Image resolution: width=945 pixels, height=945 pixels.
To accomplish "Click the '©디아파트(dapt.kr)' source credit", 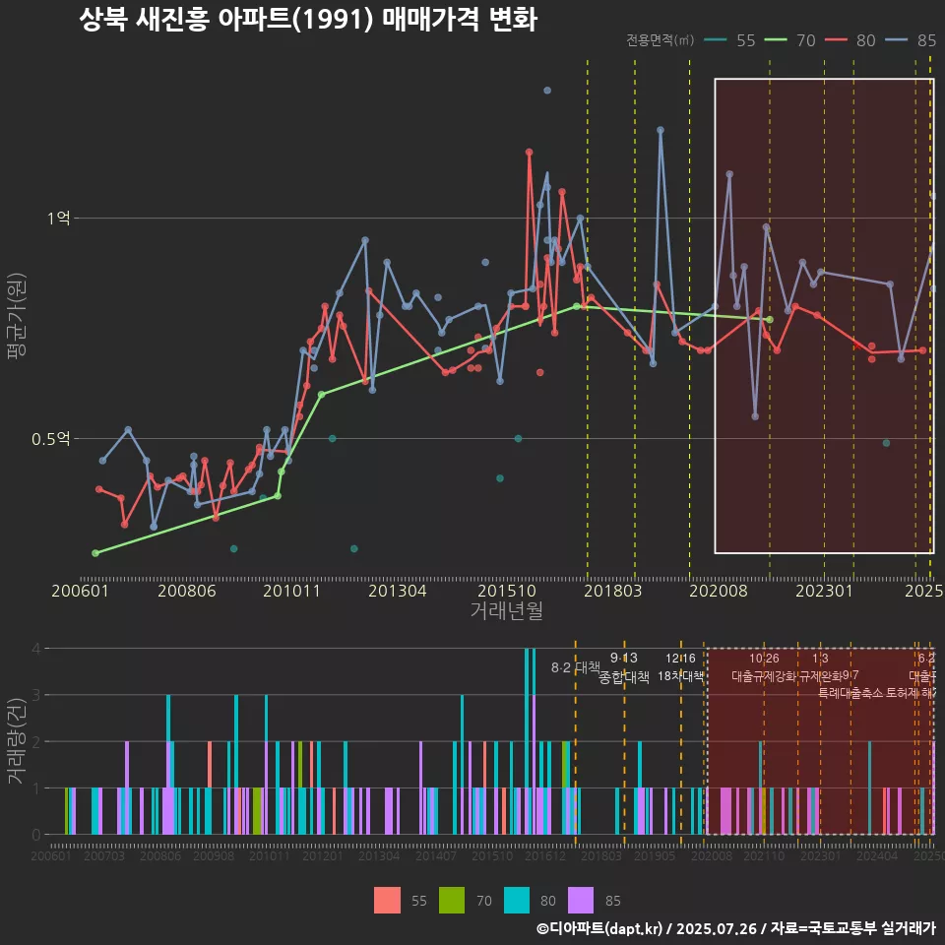I will click(599, 928).
